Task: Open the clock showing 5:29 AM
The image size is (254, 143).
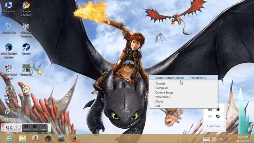Action: point(243,139)
